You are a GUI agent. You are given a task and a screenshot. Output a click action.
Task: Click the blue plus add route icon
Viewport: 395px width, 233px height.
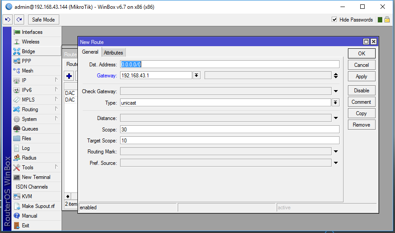69,76
